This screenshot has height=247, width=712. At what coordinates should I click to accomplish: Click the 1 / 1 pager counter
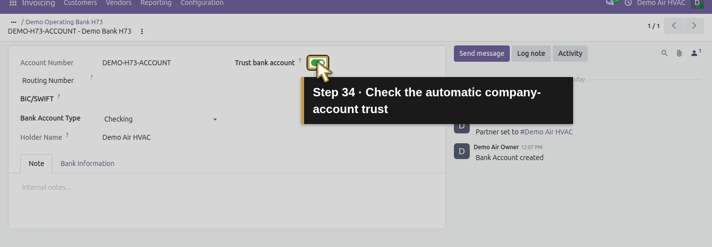654,26
